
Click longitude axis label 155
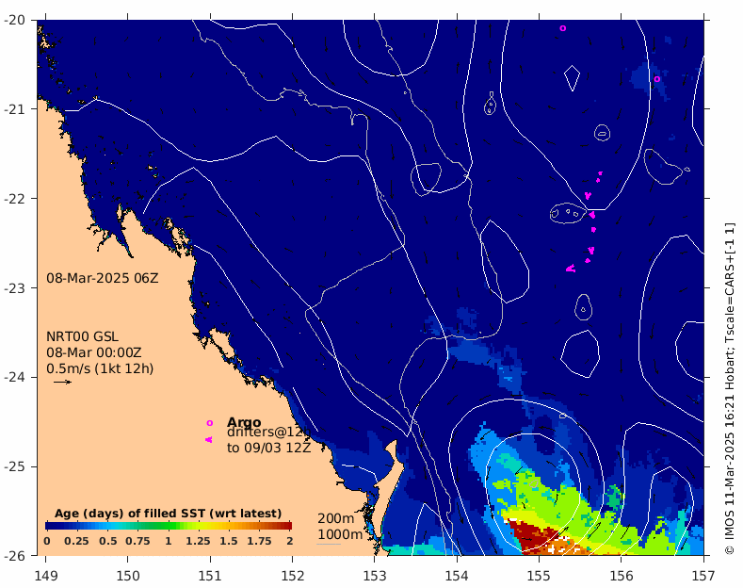click(539, 576)
